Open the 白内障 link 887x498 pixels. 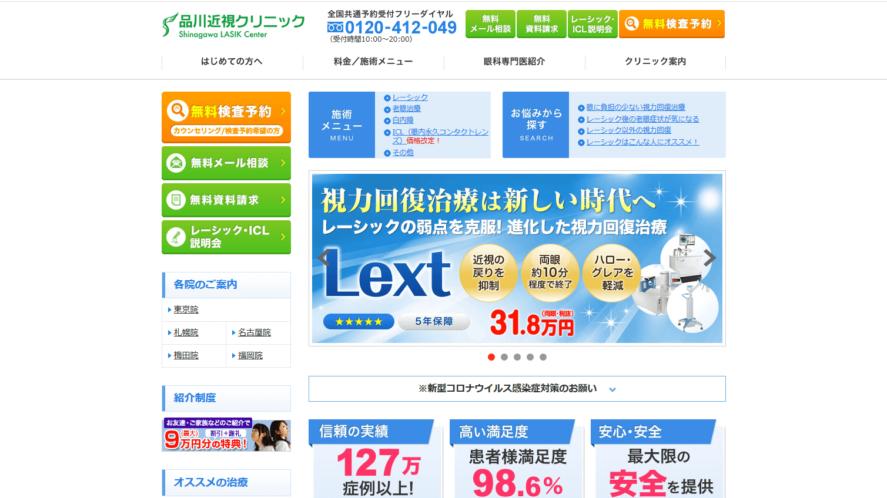(403, 120)
